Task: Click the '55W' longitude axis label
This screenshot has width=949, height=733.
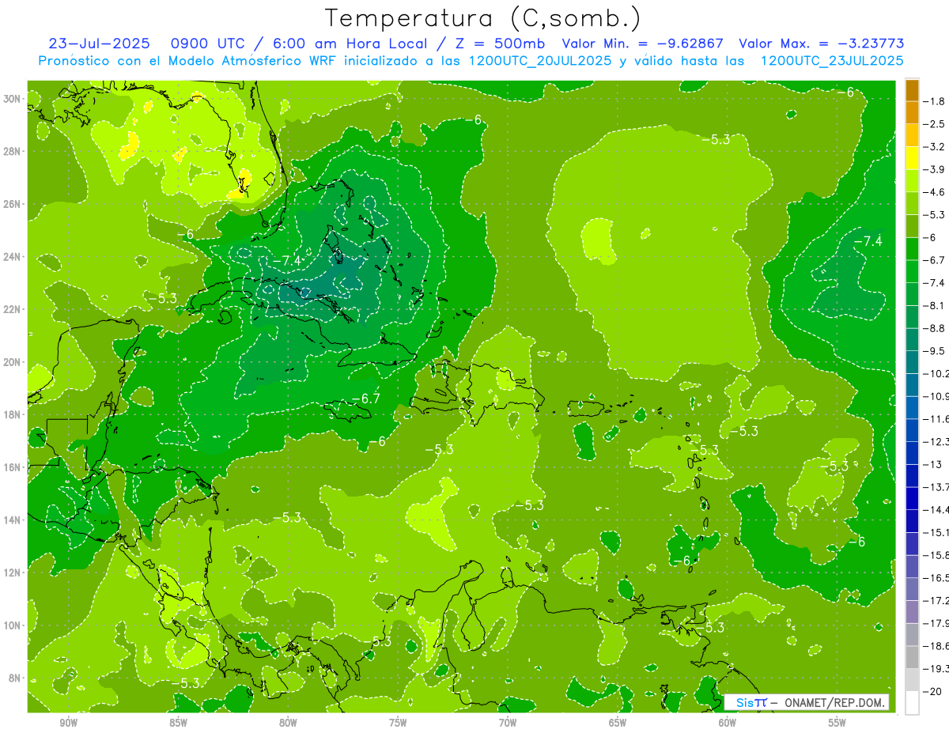Action: click(837, 723)
